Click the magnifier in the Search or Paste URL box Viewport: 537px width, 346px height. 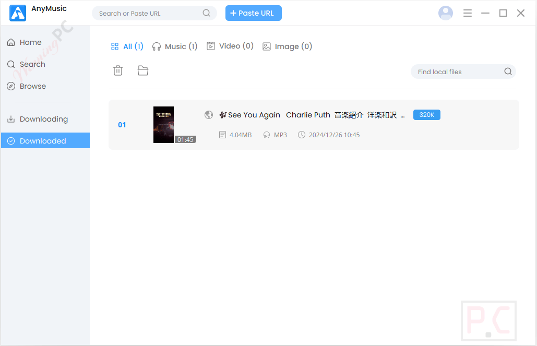(206, 13)
